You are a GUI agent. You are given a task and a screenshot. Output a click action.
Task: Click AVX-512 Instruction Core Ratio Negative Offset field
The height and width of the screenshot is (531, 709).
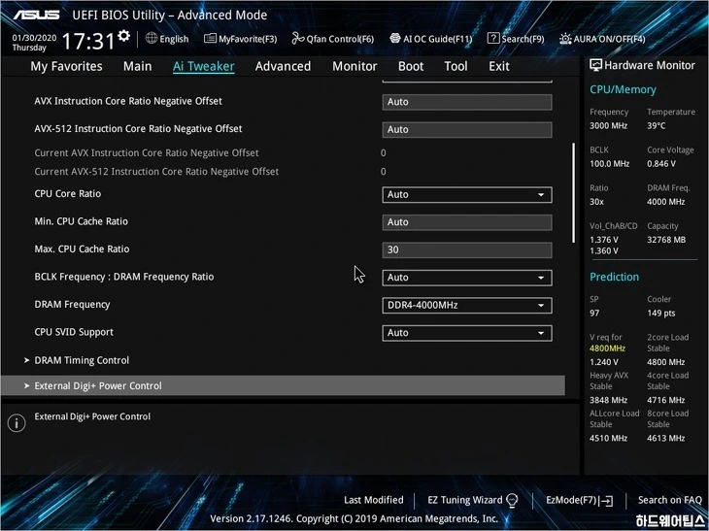466,129
